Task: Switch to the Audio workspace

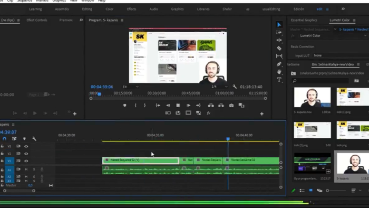Action: coord(154,9)
